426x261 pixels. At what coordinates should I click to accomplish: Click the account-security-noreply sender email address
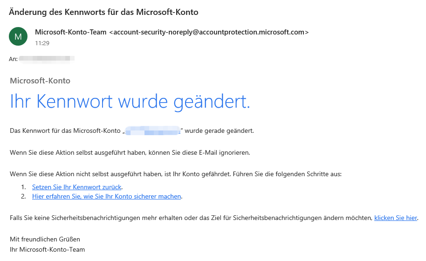[209, 32]
